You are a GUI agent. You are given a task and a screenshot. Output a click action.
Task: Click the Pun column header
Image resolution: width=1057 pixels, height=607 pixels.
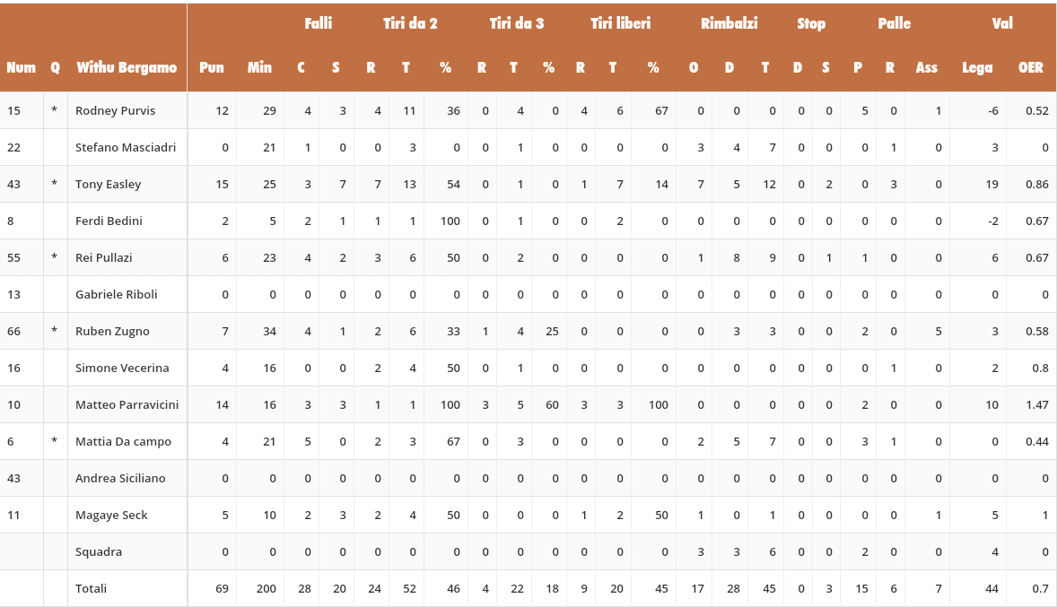pos(212,67)
